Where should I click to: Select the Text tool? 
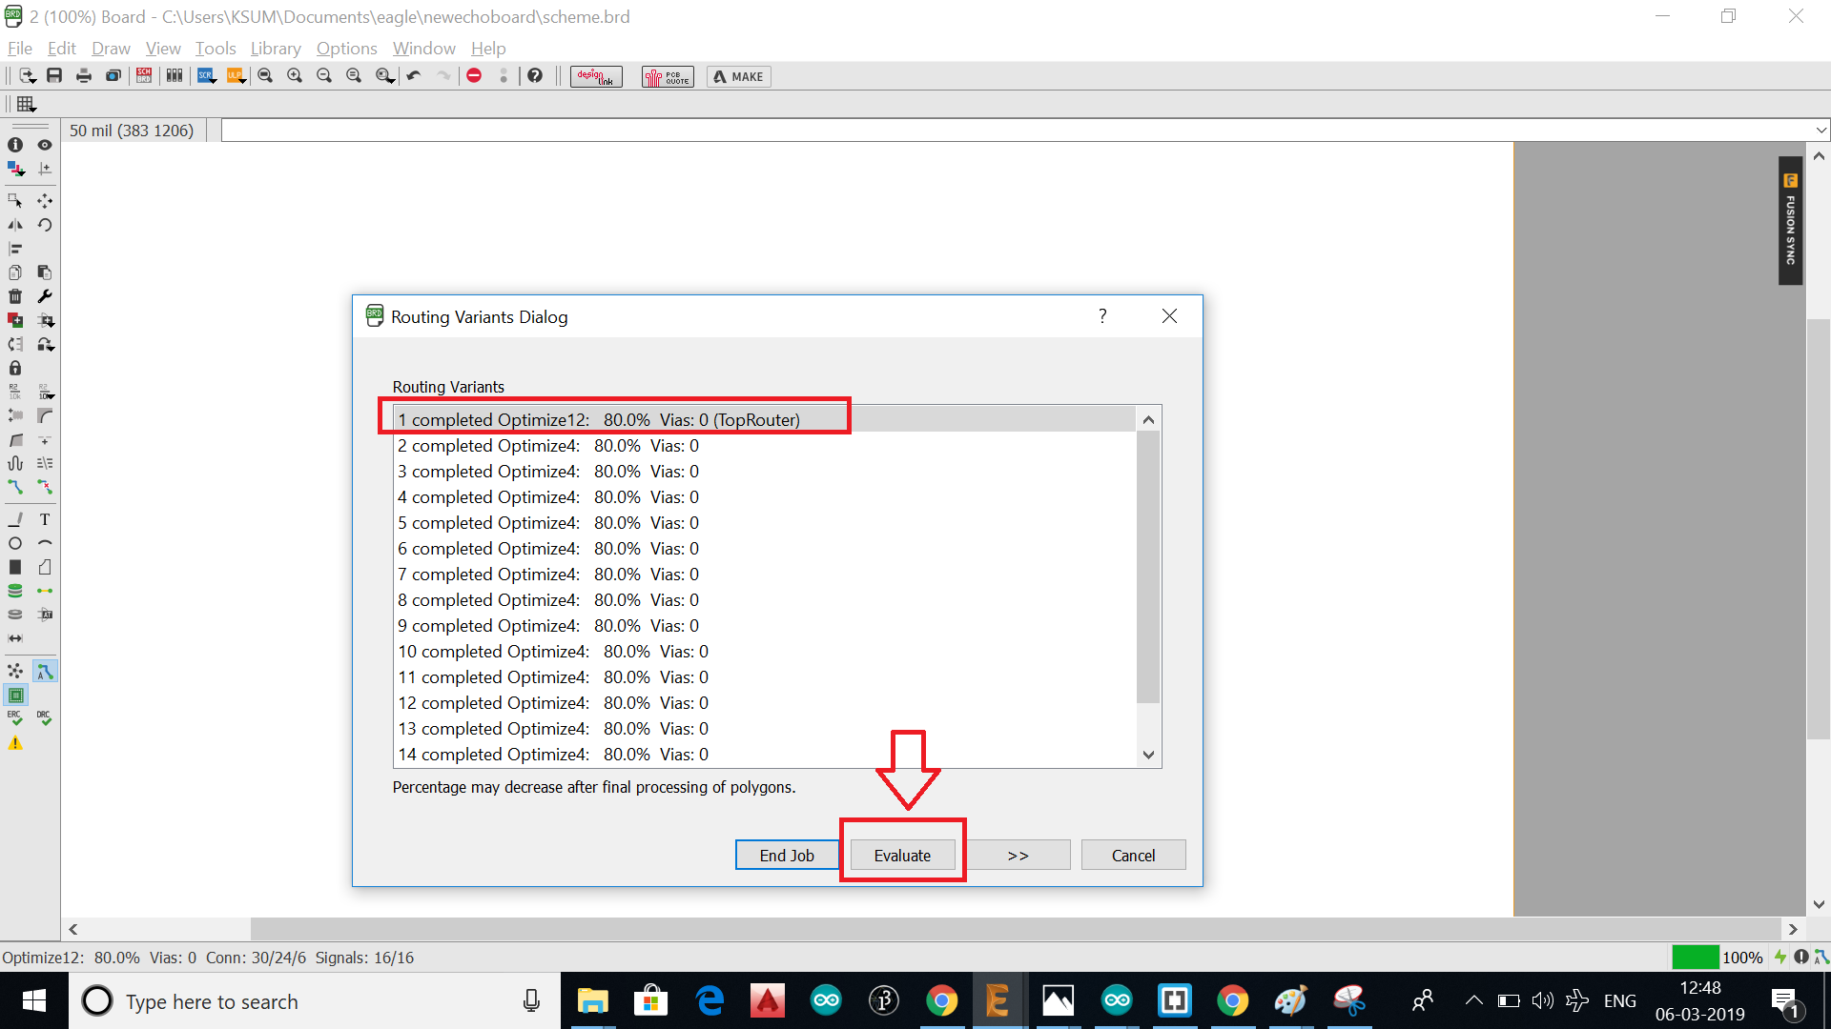click(44, 519)
